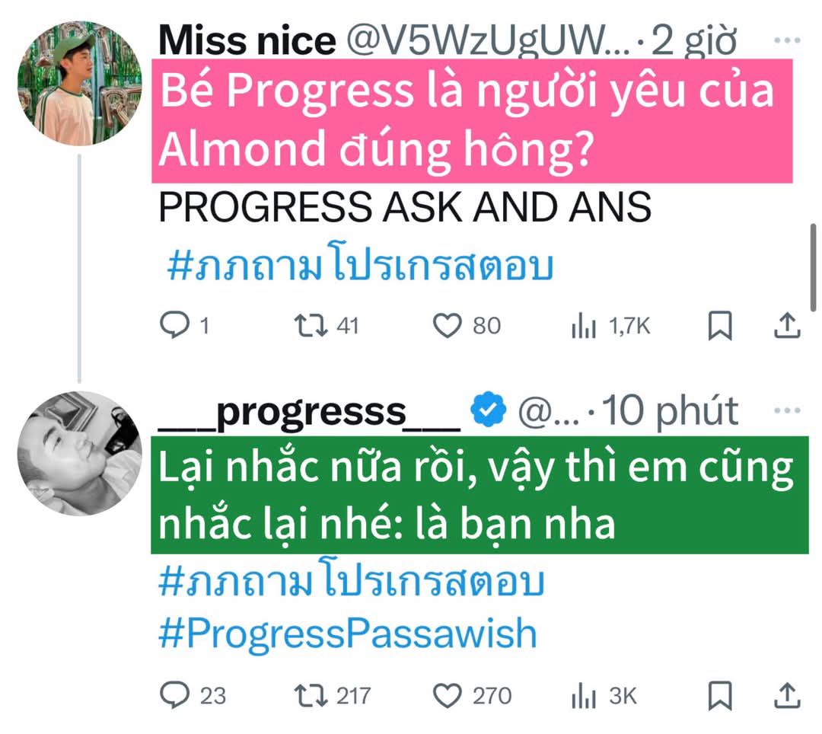The height and width of the screenshot is (734, 822).
Task: Click the page scrollbar thumb
Action: (813, 268)
